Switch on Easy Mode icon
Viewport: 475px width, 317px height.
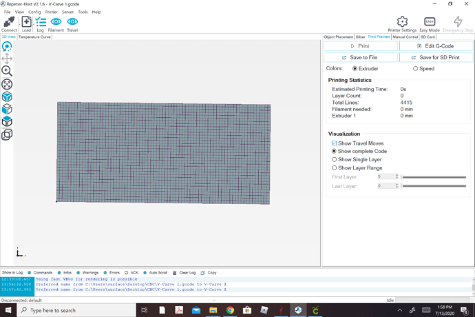pyautogui.click(x=430, y=21)
